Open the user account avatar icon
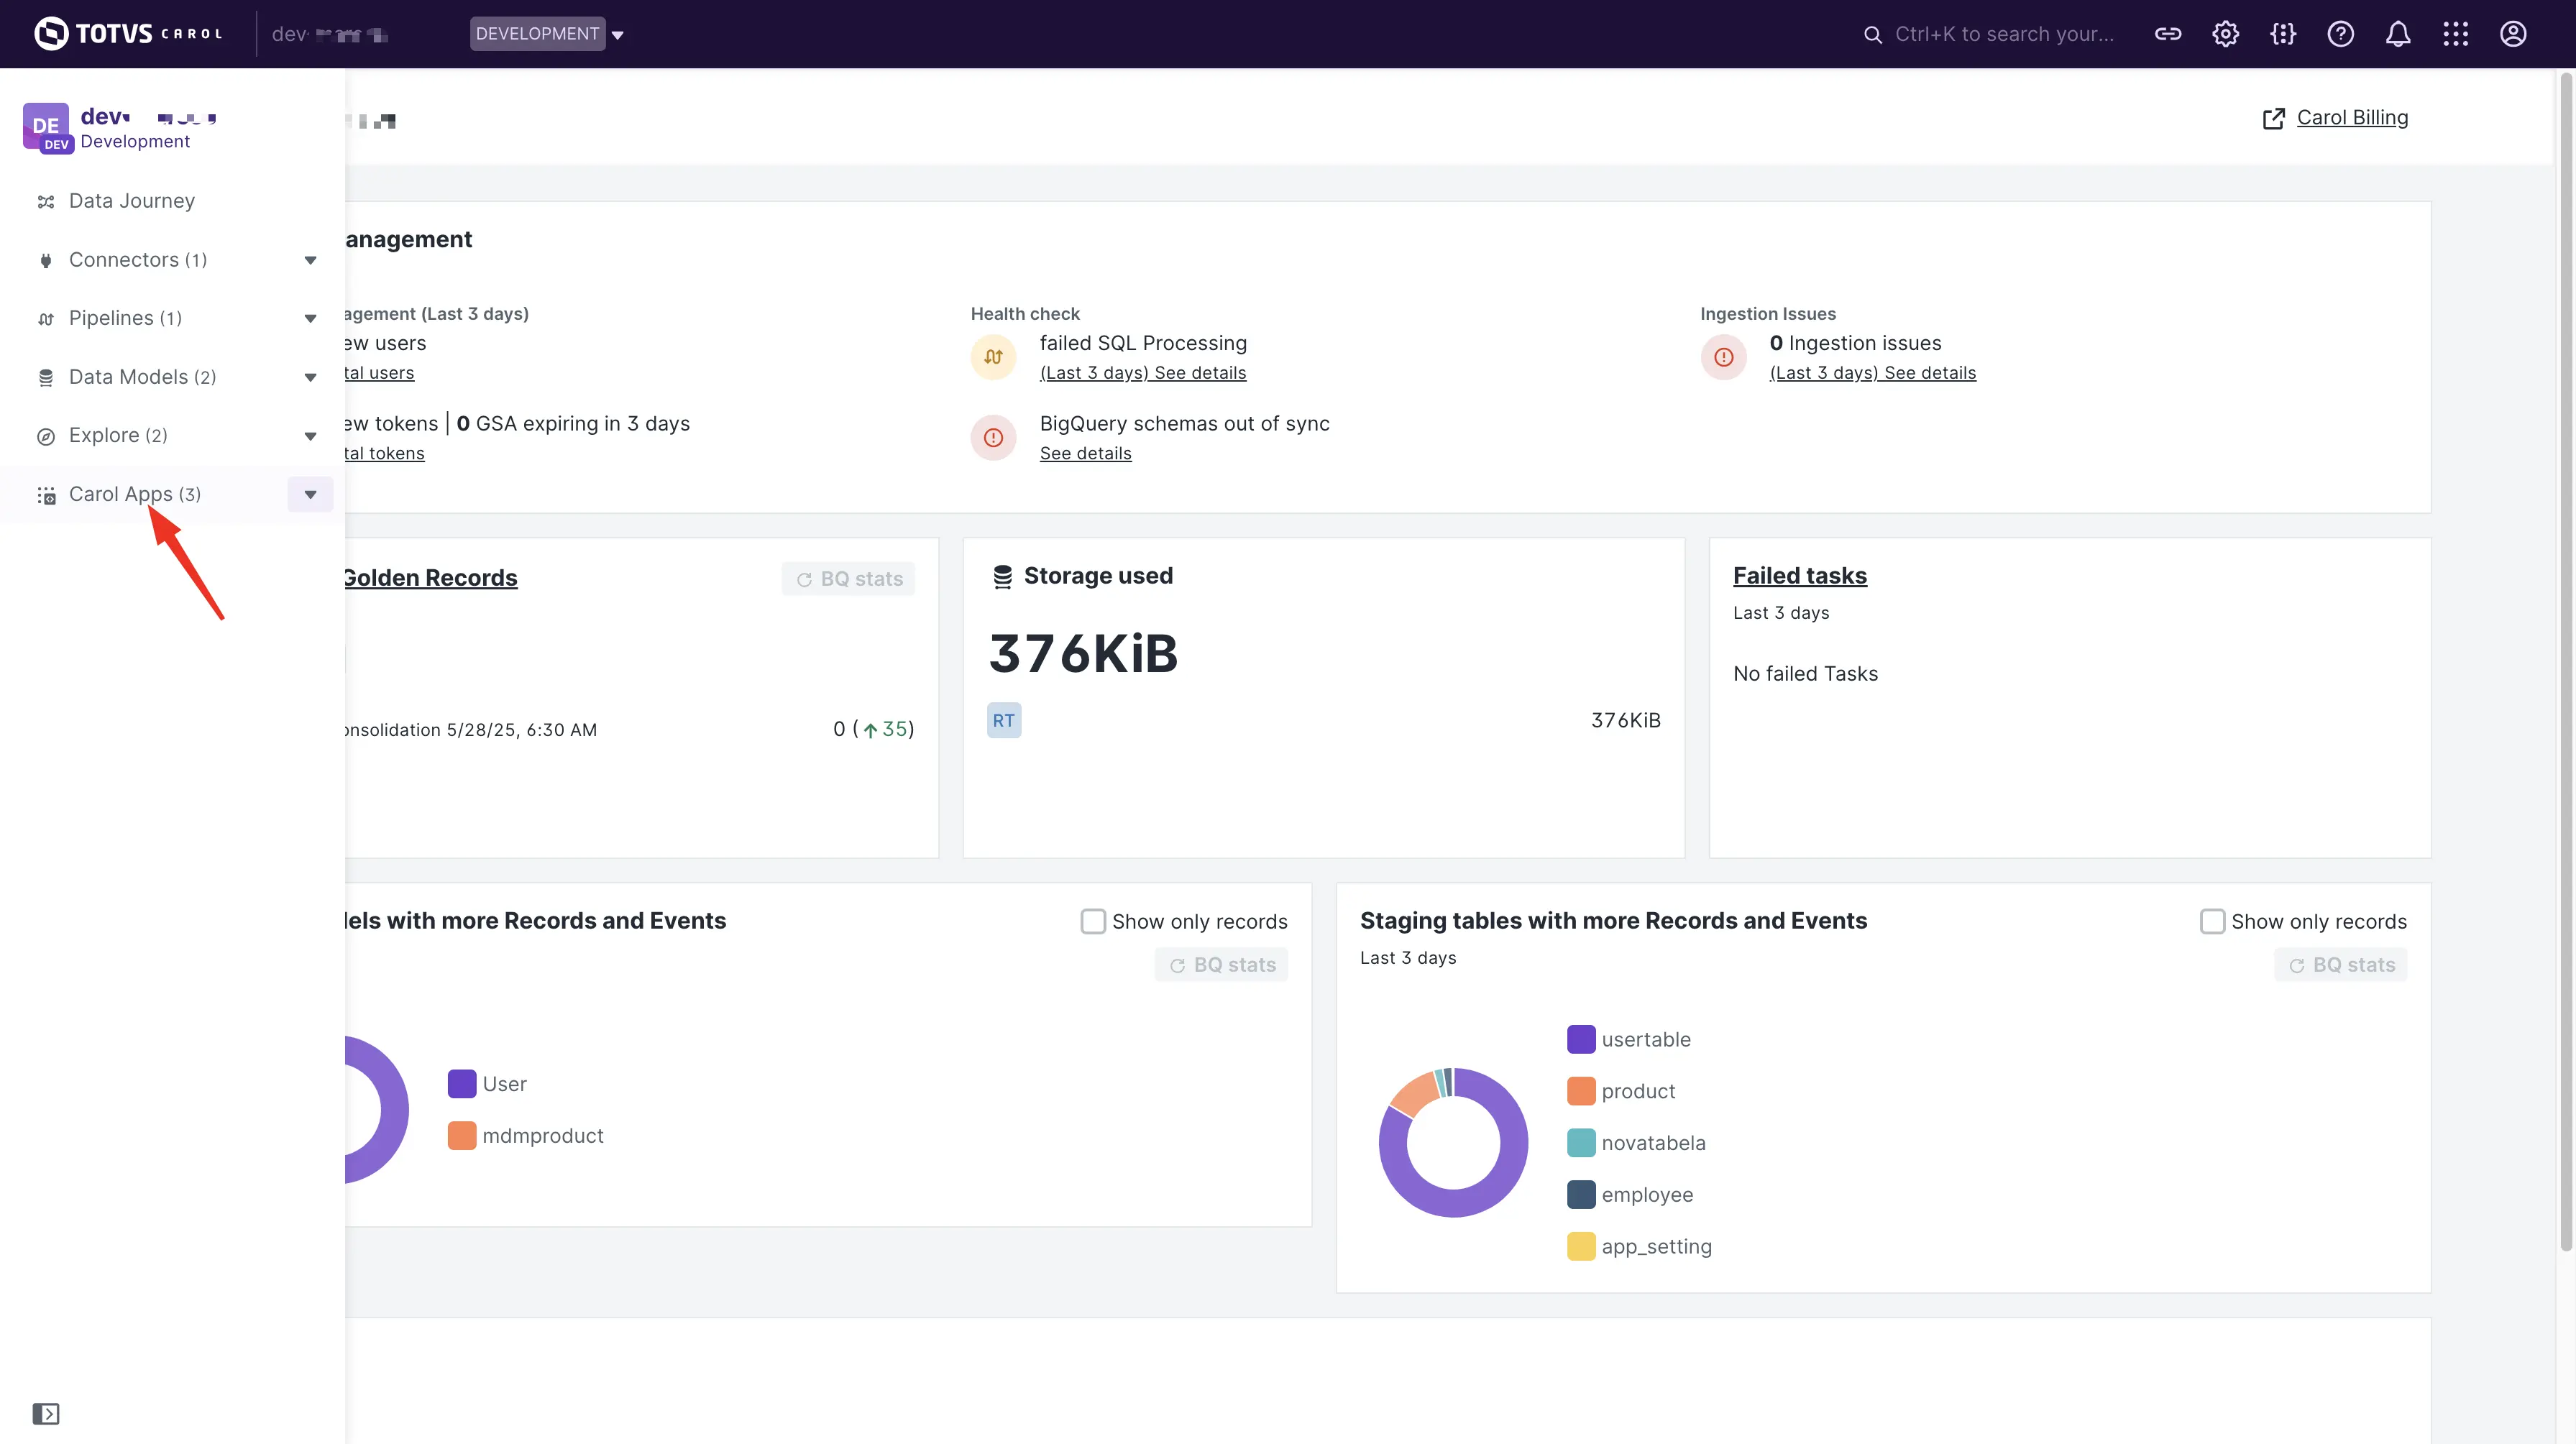The width and height of the screenshot is (2576, 1444). [2513, 34]
